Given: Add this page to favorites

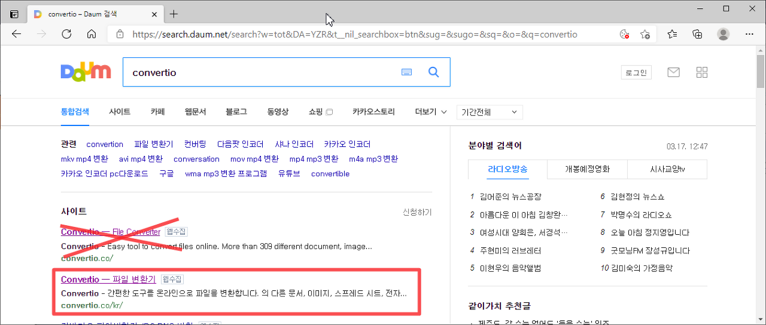Looking at the screenshot, I should point(645,34).
